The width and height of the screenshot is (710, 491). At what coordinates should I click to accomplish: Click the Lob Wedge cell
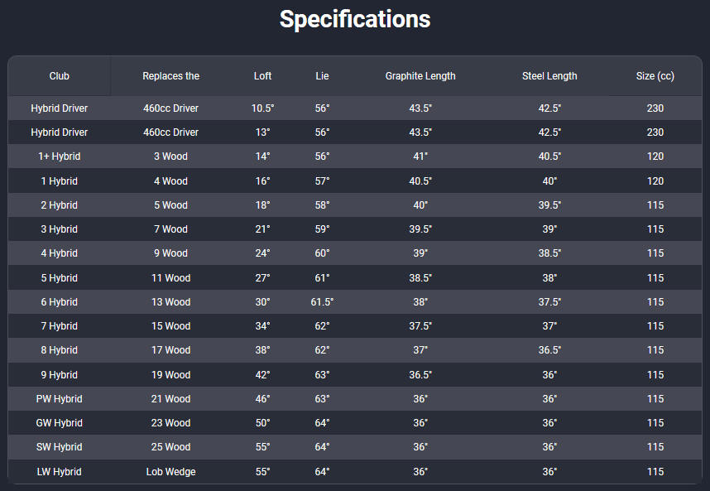click(170, 471)
